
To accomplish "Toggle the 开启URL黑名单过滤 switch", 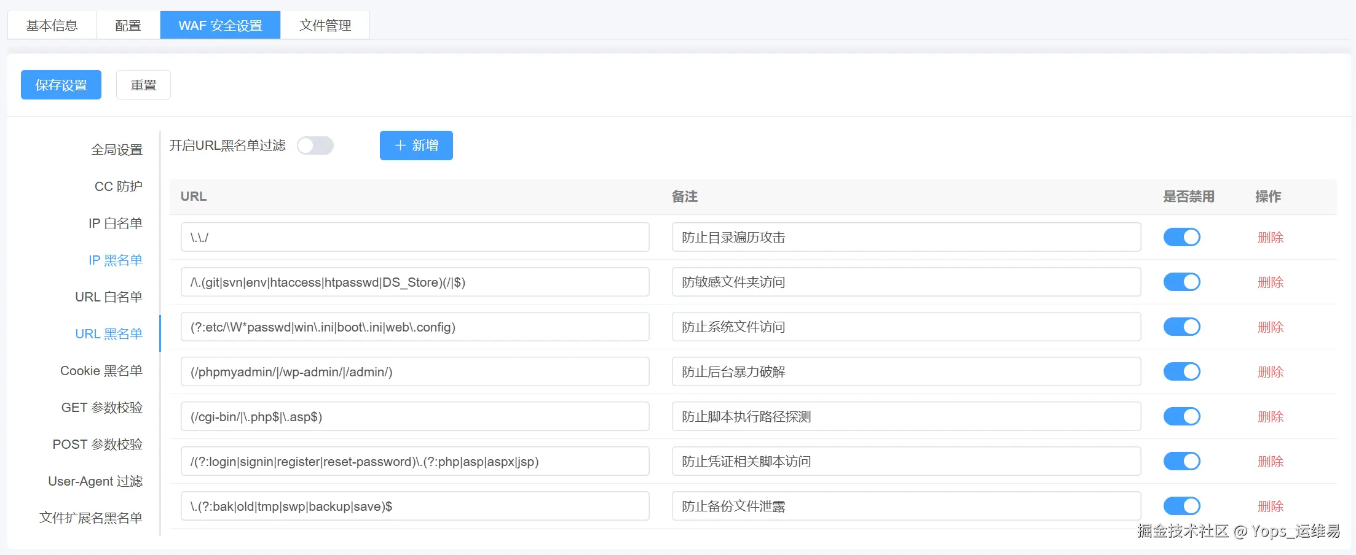I will [x=315, y=146].
